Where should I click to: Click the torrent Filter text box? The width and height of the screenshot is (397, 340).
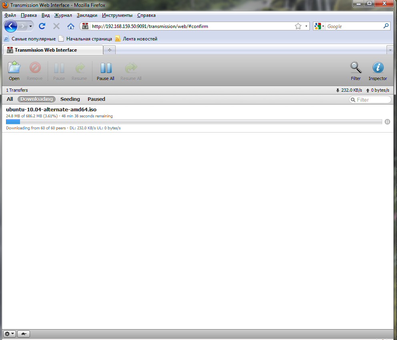(x=370, y=100)
